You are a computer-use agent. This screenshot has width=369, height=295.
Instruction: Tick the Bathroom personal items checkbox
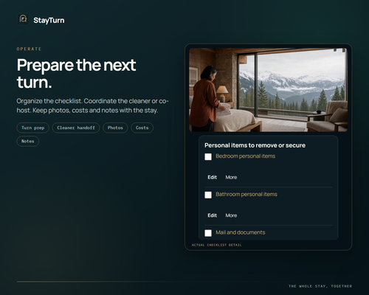[x=208, y=195]
